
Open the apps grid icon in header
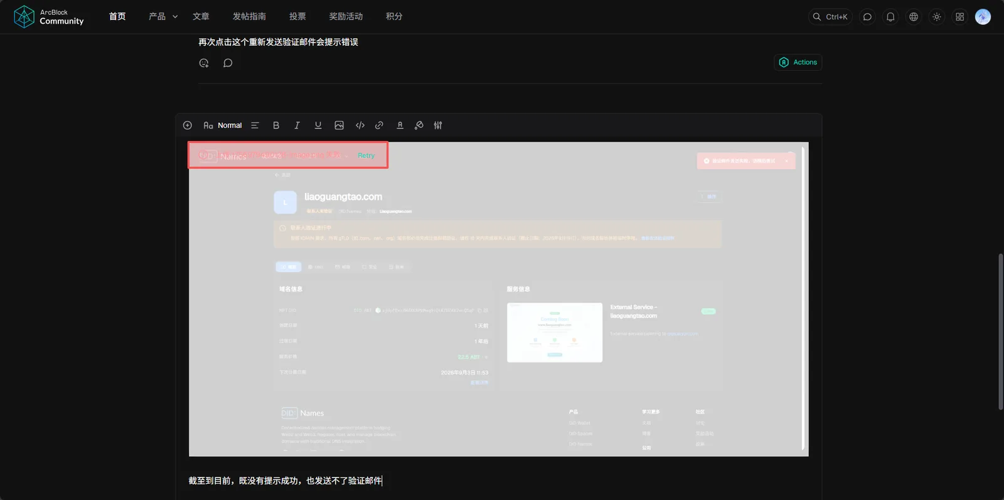click(x=960, y=17)
